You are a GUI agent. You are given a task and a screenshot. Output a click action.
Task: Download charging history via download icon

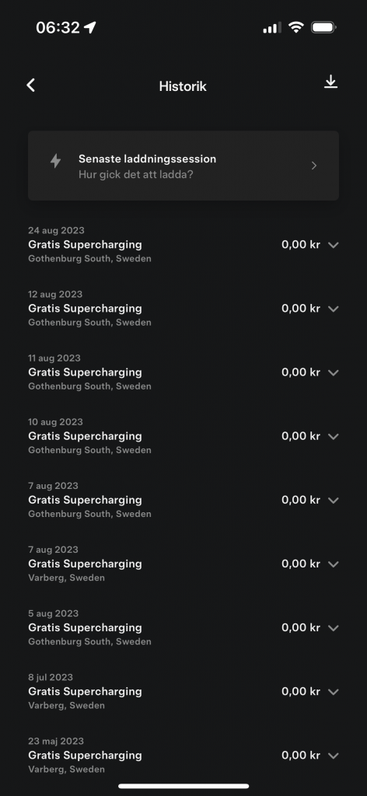(x=331, y=82)
